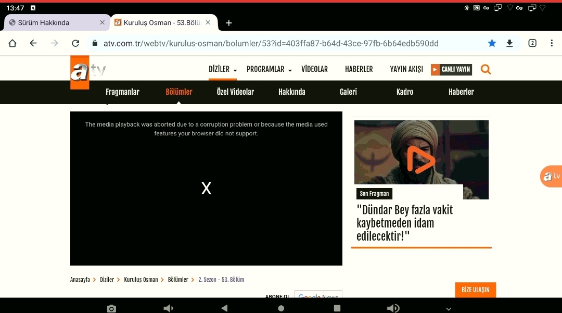562x313 pixels.
Task: Open the Hakkında section
Action: pyautogui.click(x=292, y=92)
